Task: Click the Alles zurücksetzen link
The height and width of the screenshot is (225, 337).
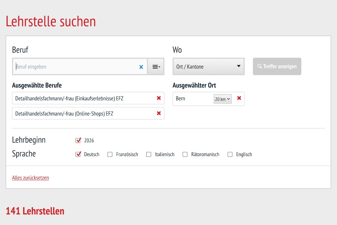Action: pos(30,178)
